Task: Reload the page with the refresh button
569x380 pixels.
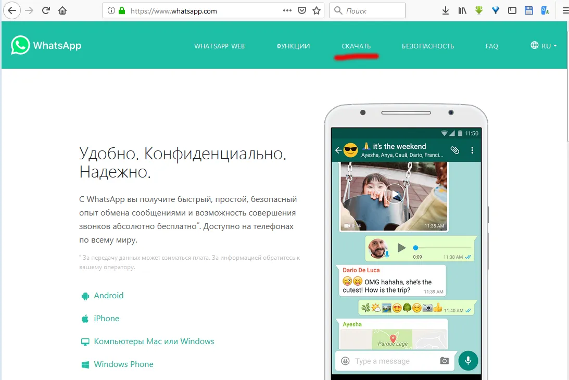Action: coord(46,10)
